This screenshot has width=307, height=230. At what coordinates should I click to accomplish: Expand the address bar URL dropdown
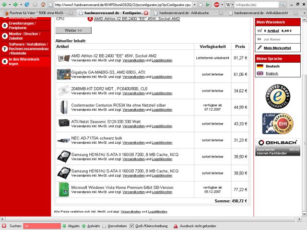coord(195,4)
